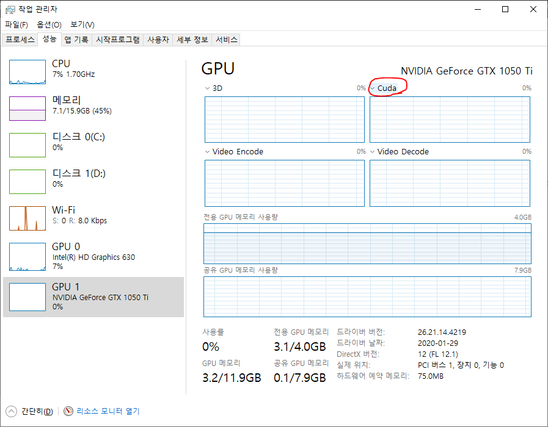Open the 리소스 모니터 열기 link
548x427 pixels.
point(108,411)
